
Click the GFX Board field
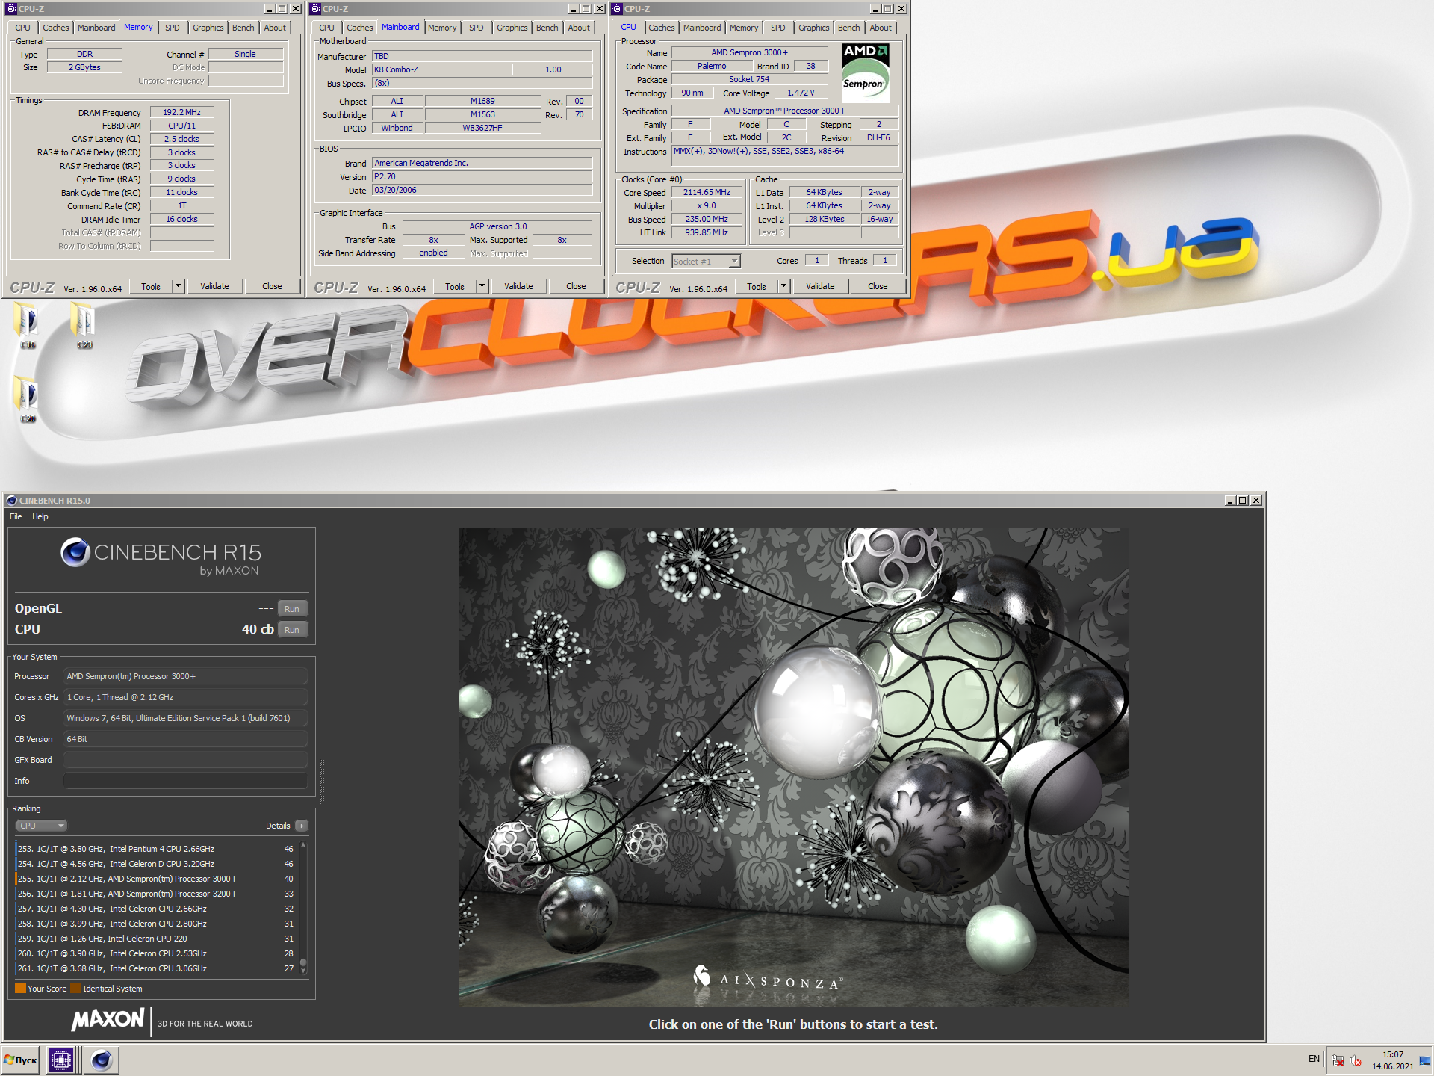(185, 760)
